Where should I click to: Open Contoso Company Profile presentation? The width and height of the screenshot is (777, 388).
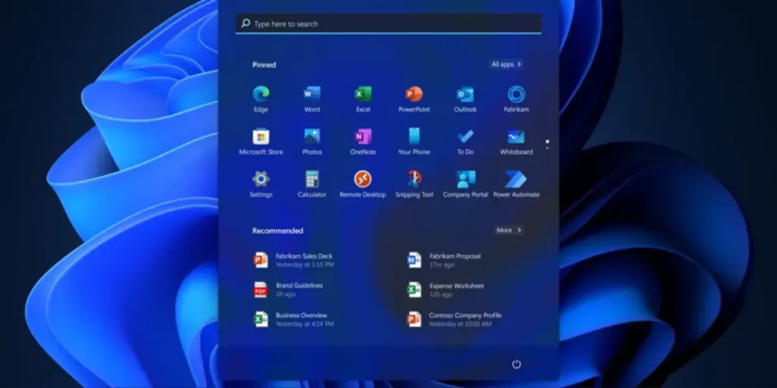coord(454,319)
